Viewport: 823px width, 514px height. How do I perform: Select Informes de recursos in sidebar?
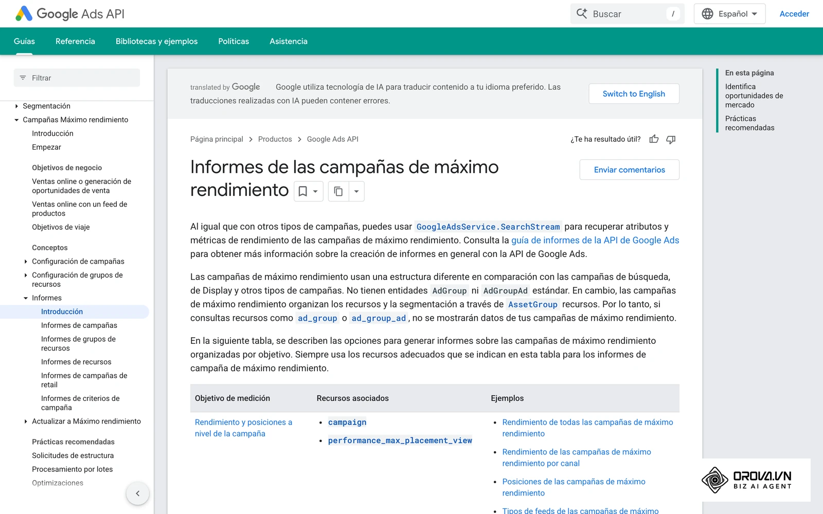coord(76,362)
